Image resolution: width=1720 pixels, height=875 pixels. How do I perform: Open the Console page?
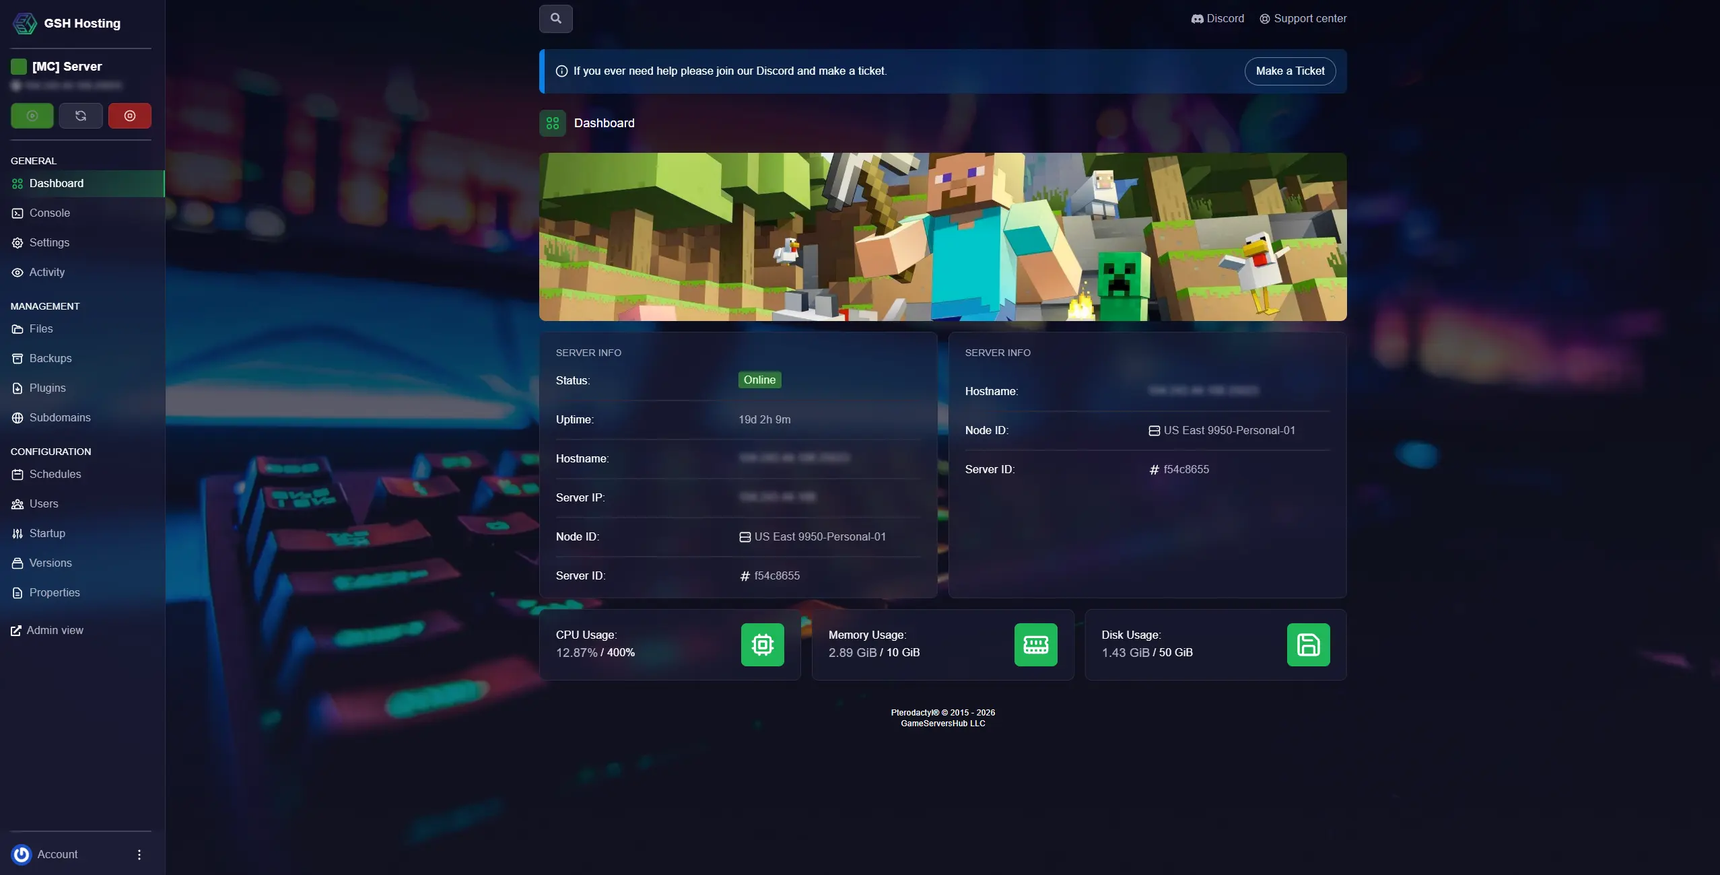pos(49,213)
